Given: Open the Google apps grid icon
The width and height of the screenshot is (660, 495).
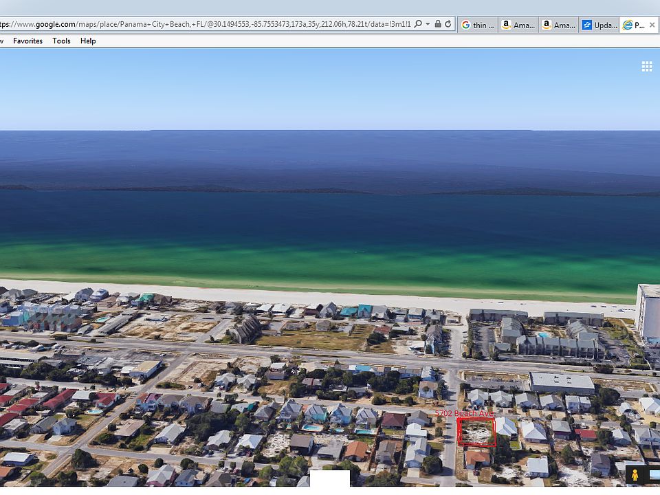Looking at the screenshot, I should pos(647,67).
